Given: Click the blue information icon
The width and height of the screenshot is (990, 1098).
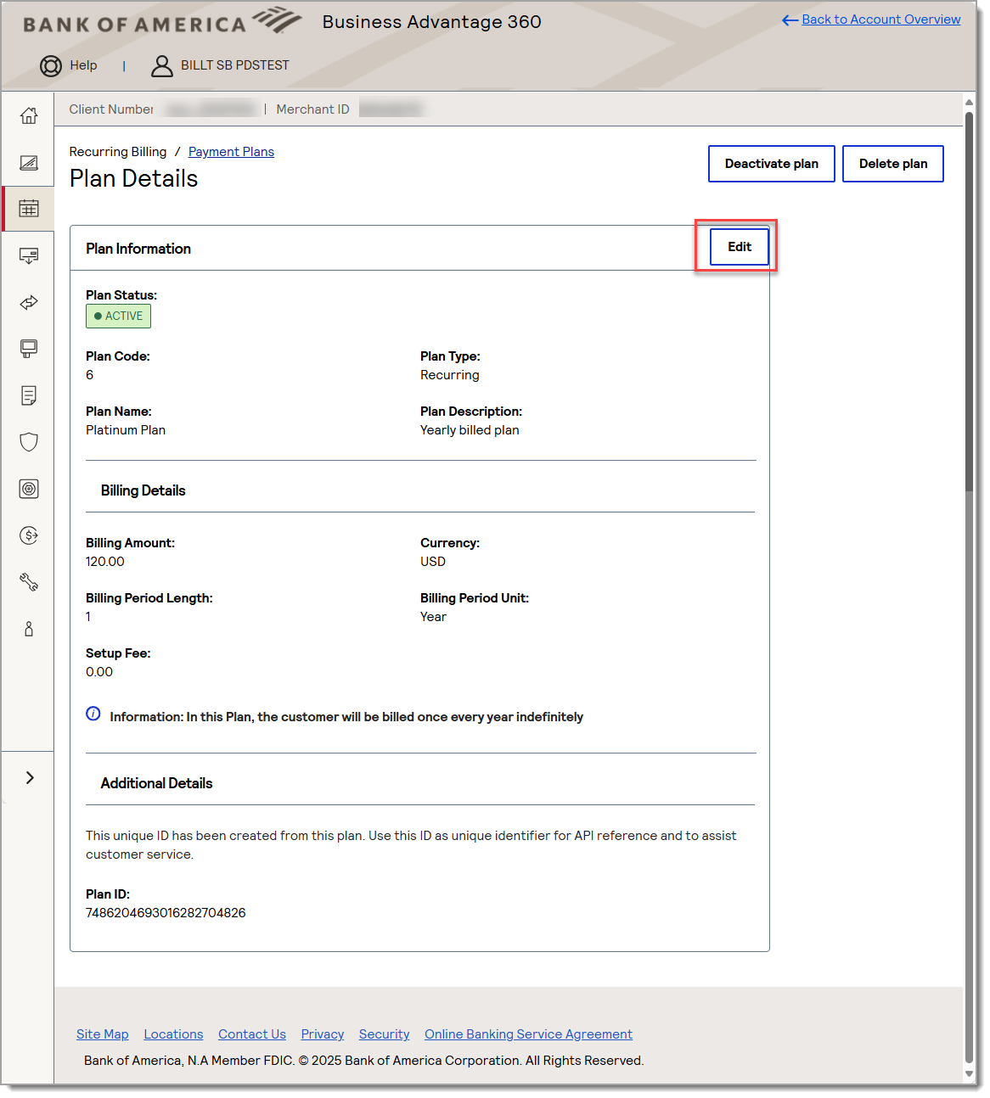Looking at the screenshot, I should (93, 714).
